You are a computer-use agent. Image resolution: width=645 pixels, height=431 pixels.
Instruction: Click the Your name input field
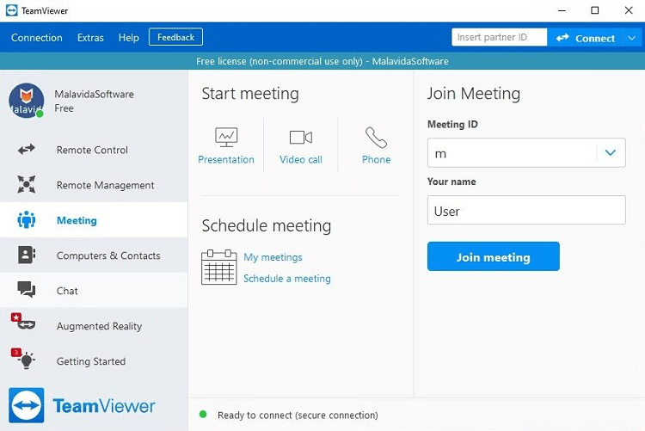click(526, 210)
